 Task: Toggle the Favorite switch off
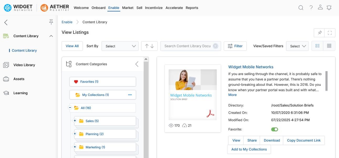275,129
